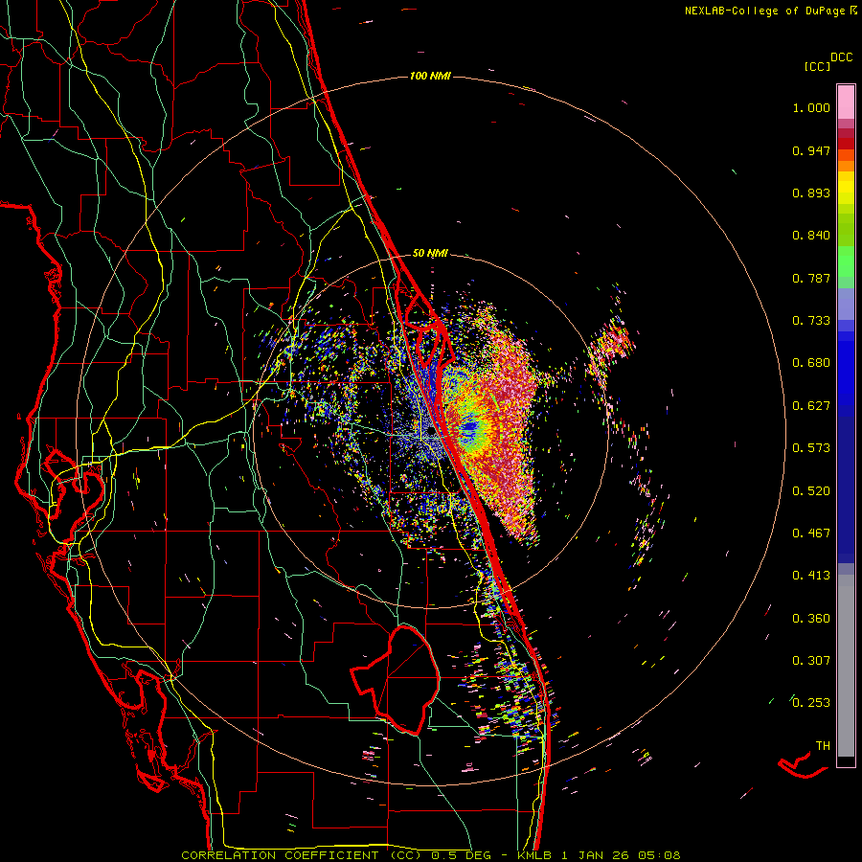
Task: Click the 0.307 scale value
Action: click(811, 661)
